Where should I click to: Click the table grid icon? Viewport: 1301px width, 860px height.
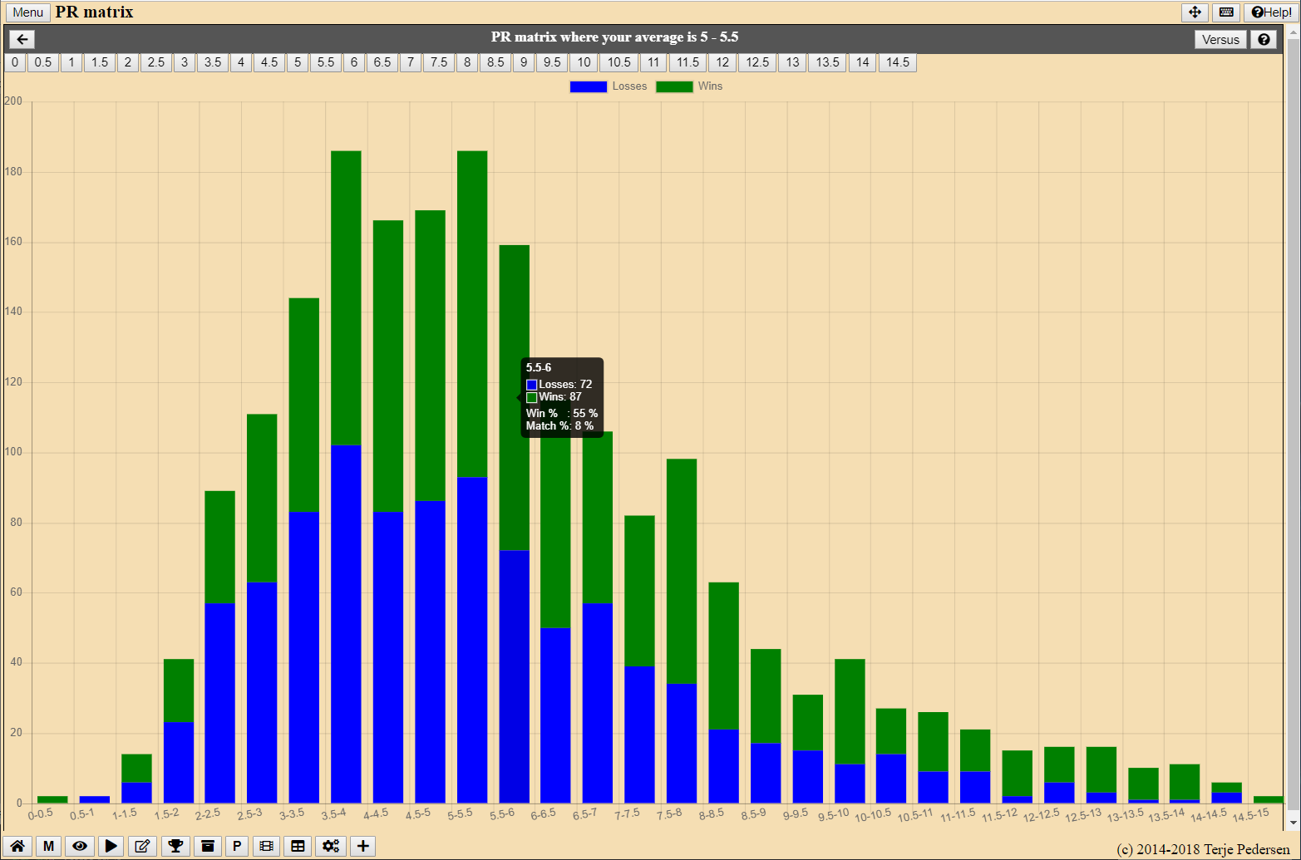pyautogui.click(x=298, y=846)
